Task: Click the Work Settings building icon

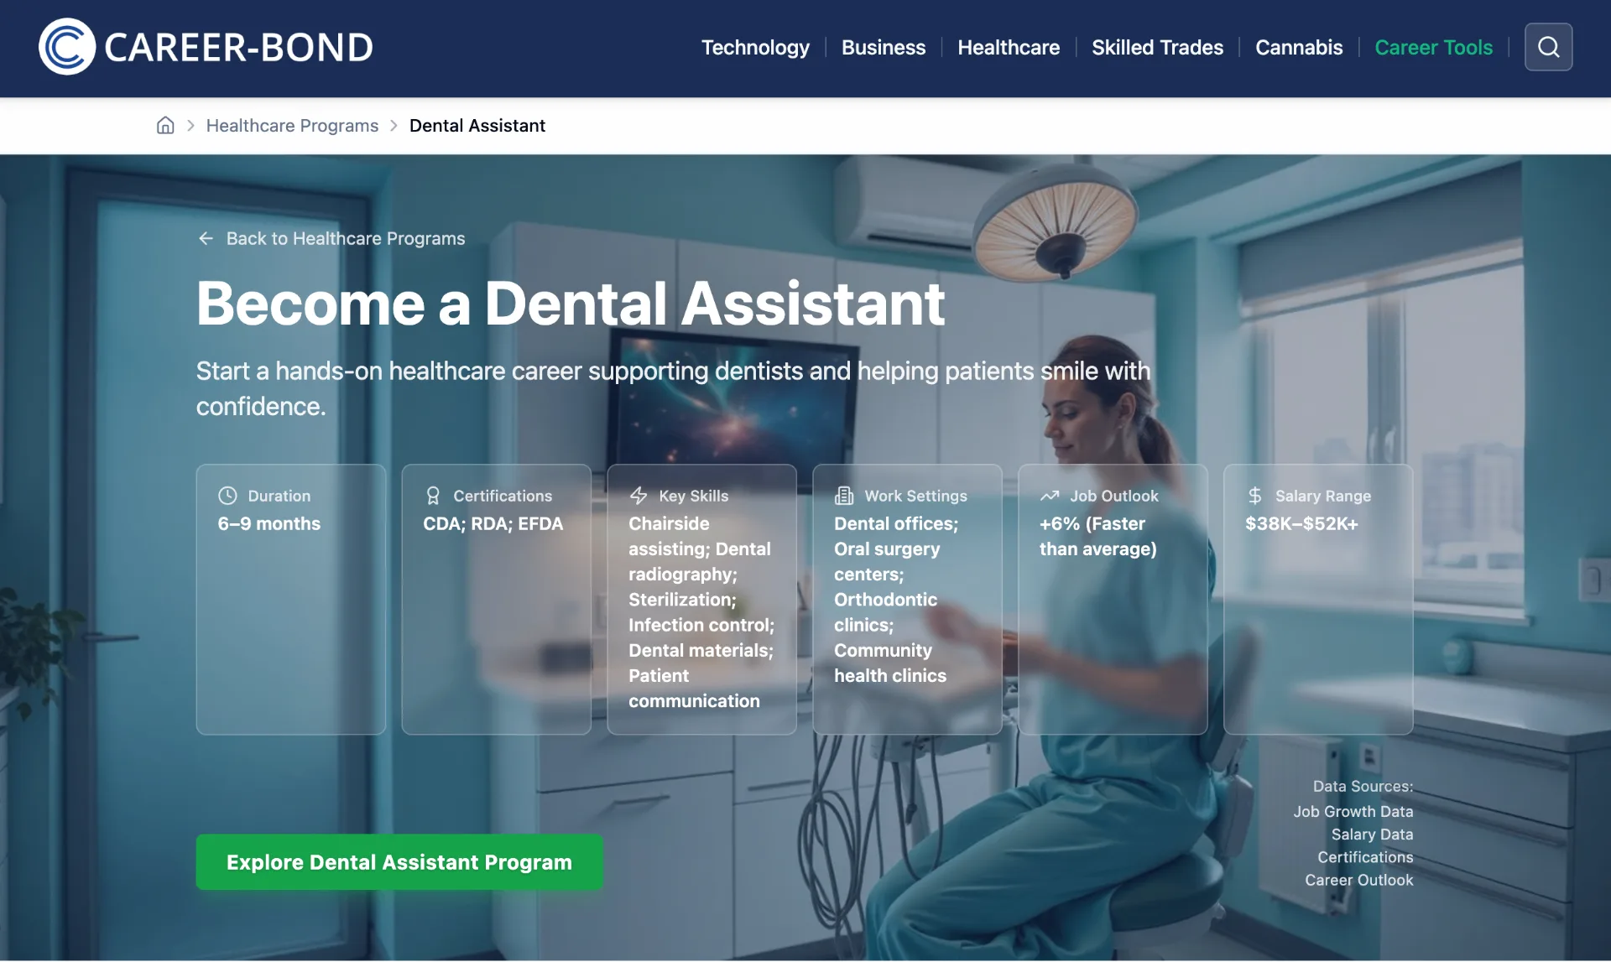Action: click(x=844, y=496)
